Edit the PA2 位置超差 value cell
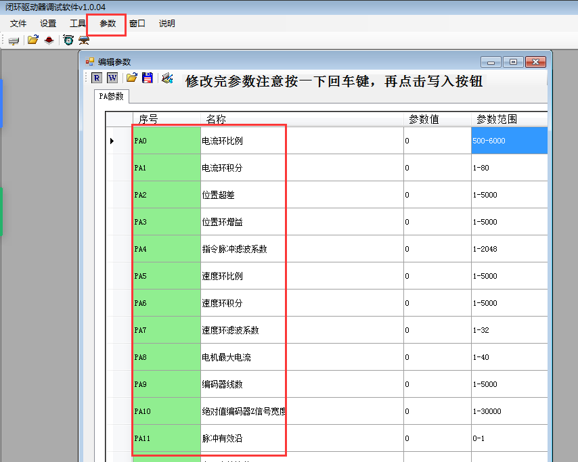 tap(437, 195)
